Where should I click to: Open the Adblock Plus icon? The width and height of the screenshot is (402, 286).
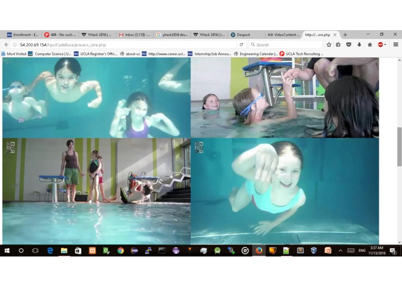tap(380, 45)
